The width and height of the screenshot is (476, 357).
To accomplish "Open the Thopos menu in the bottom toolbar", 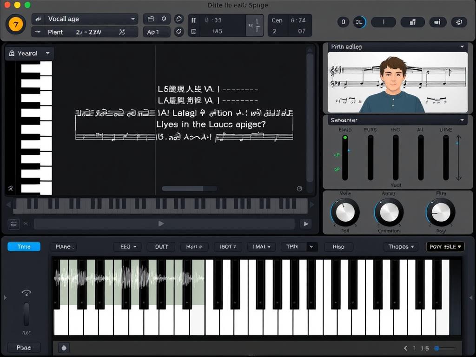I will click(400, 247).
